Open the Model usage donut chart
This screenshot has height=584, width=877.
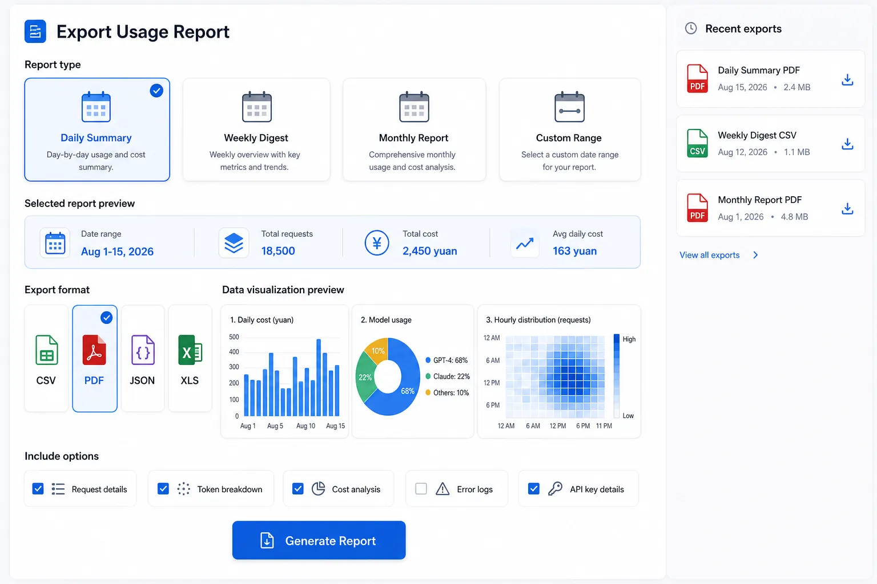pyautogui.click(x=388, y=376)
